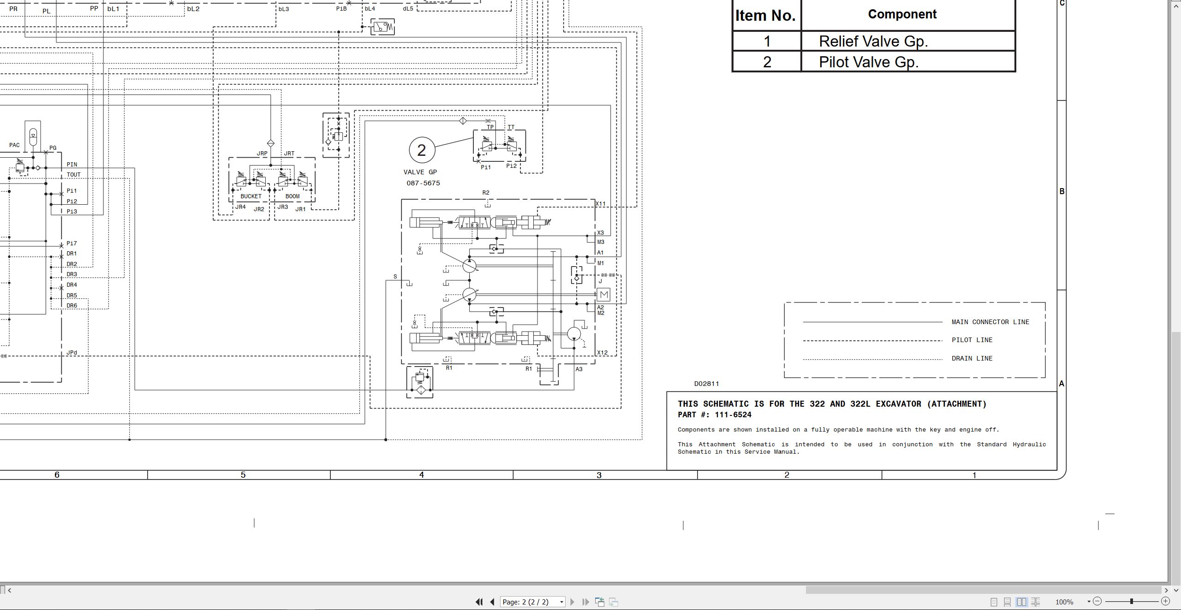Open the 100% zoom level dropdown
The height and width of the screenshot is (610, 1181).
pyautogui.click(x=1089, y=602)
